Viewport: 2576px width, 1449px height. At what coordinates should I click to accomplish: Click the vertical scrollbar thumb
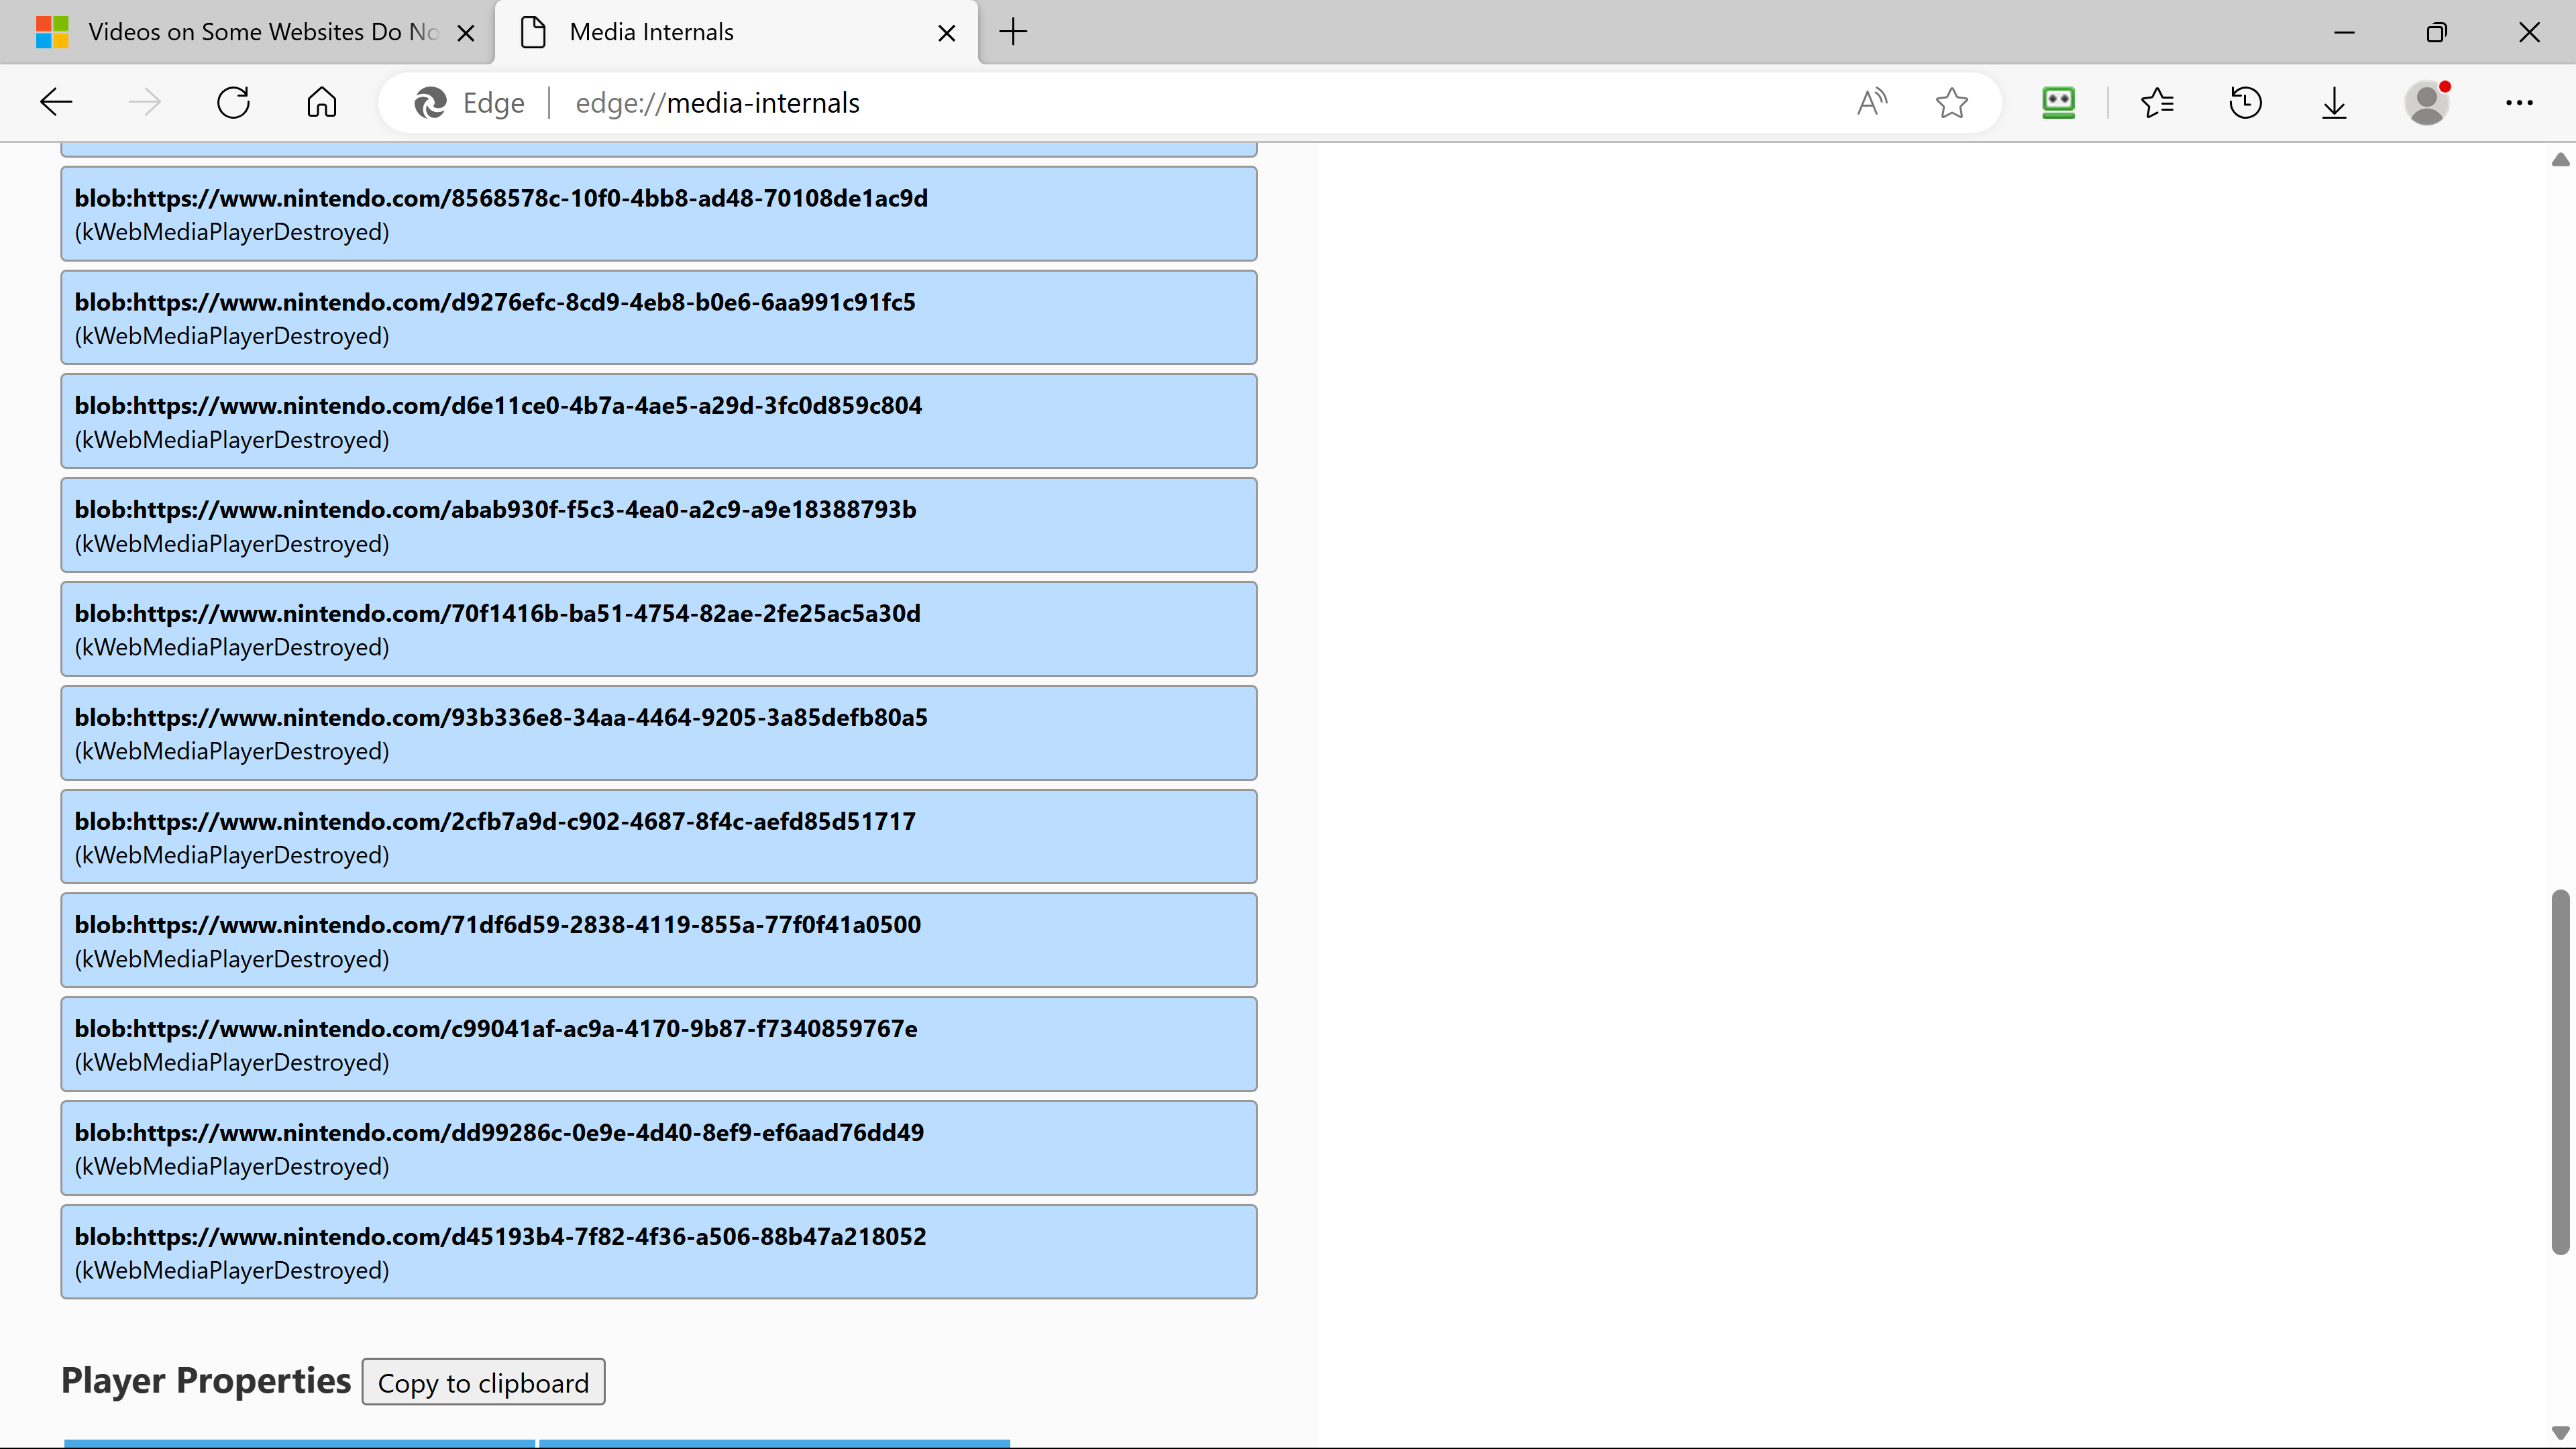click(x=2560, y=1071)
